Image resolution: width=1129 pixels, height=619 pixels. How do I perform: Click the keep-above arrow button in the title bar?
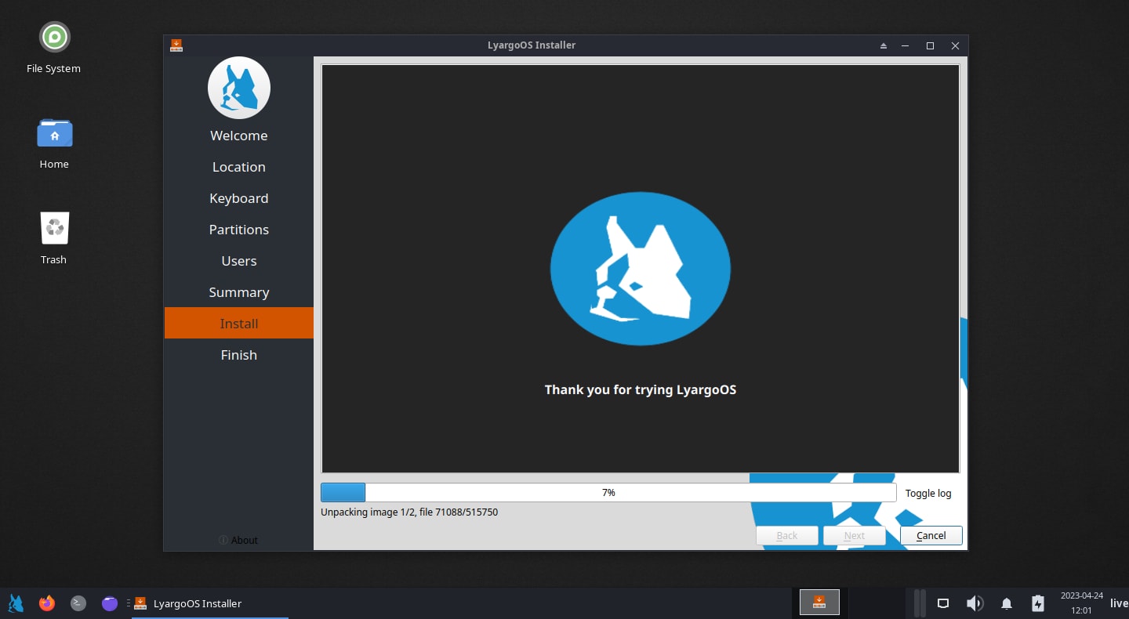tap(884, 45)
